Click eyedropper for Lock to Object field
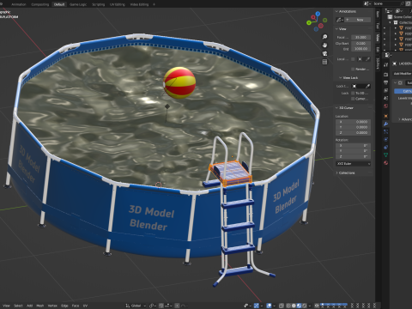This screenshot has width=412, height=309. (x=367, y=86)
